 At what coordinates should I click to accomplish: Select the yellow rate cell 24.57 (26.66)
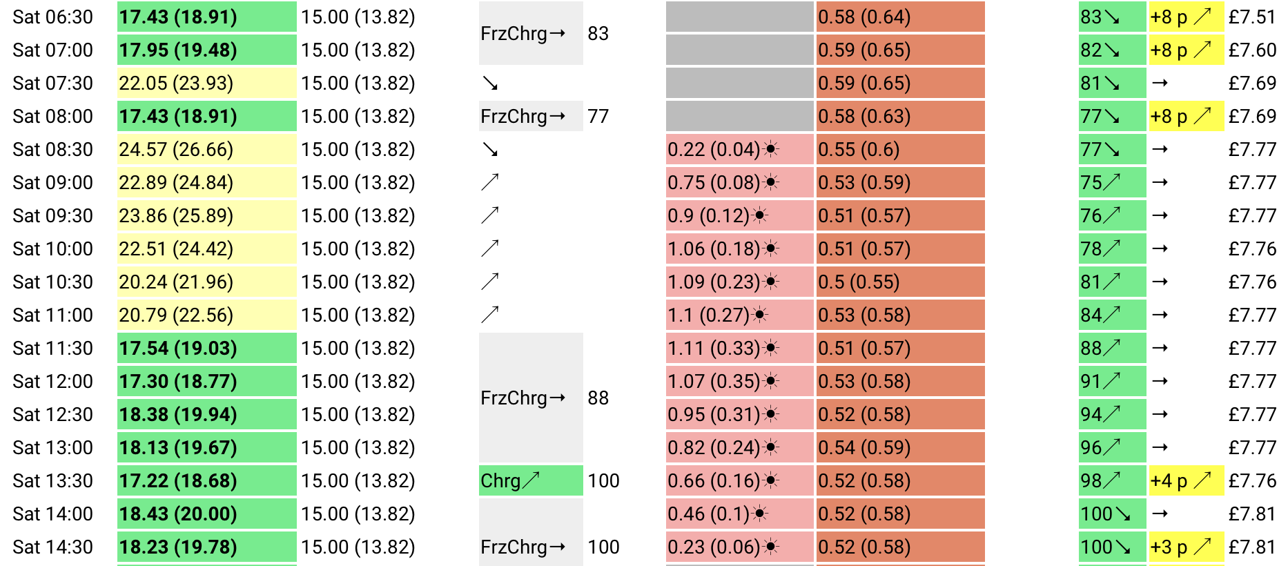[207, 149]
